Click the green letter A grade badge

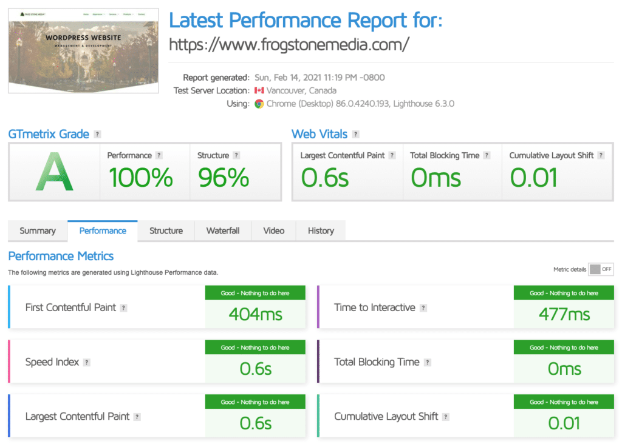point(55,172)
